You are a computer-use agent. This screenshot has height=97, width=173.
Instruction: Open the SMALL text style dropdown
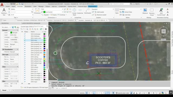32,9
